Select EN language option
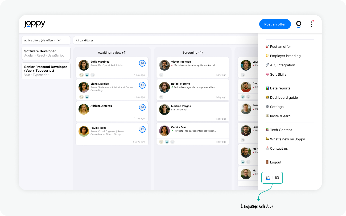This screenshot has height=216, width=346. 268,178
